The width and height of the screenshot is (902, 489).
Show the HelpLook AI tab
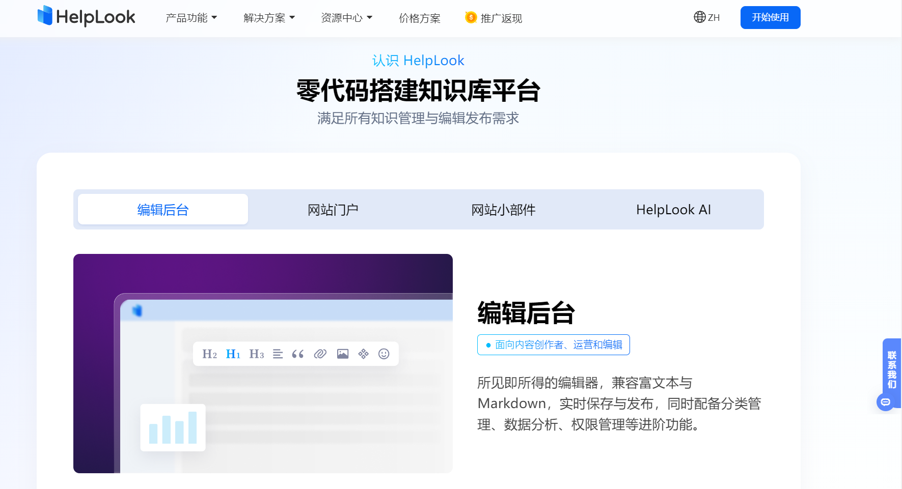673,209
